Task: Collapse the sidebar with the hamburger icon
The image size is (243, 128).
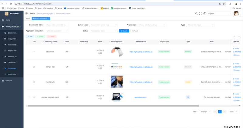Action: [x=27, y=14]
